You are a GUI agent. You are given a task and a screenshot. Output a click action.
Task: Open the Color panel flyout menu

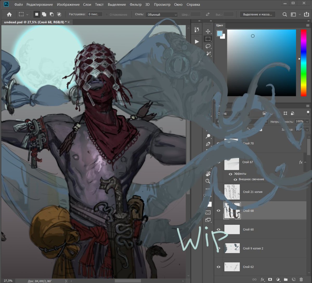pyautogui.click(x=308, y=25)
